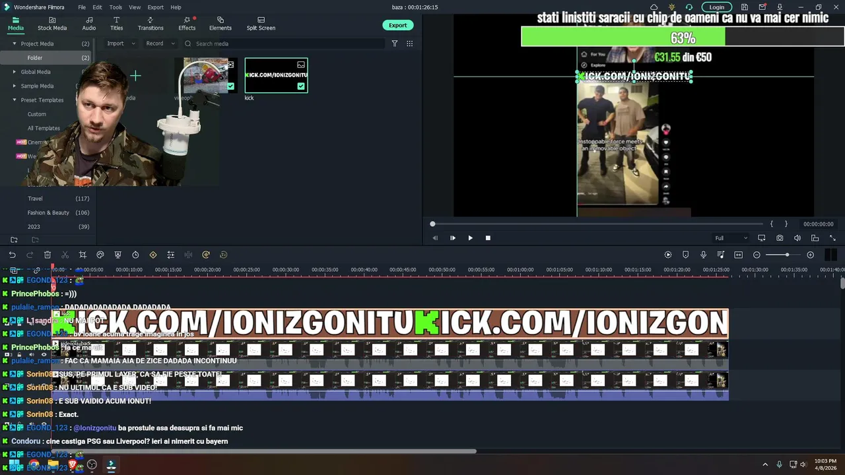Switch to the Stock Media tab
845x475 pixels.
point(52,24)
